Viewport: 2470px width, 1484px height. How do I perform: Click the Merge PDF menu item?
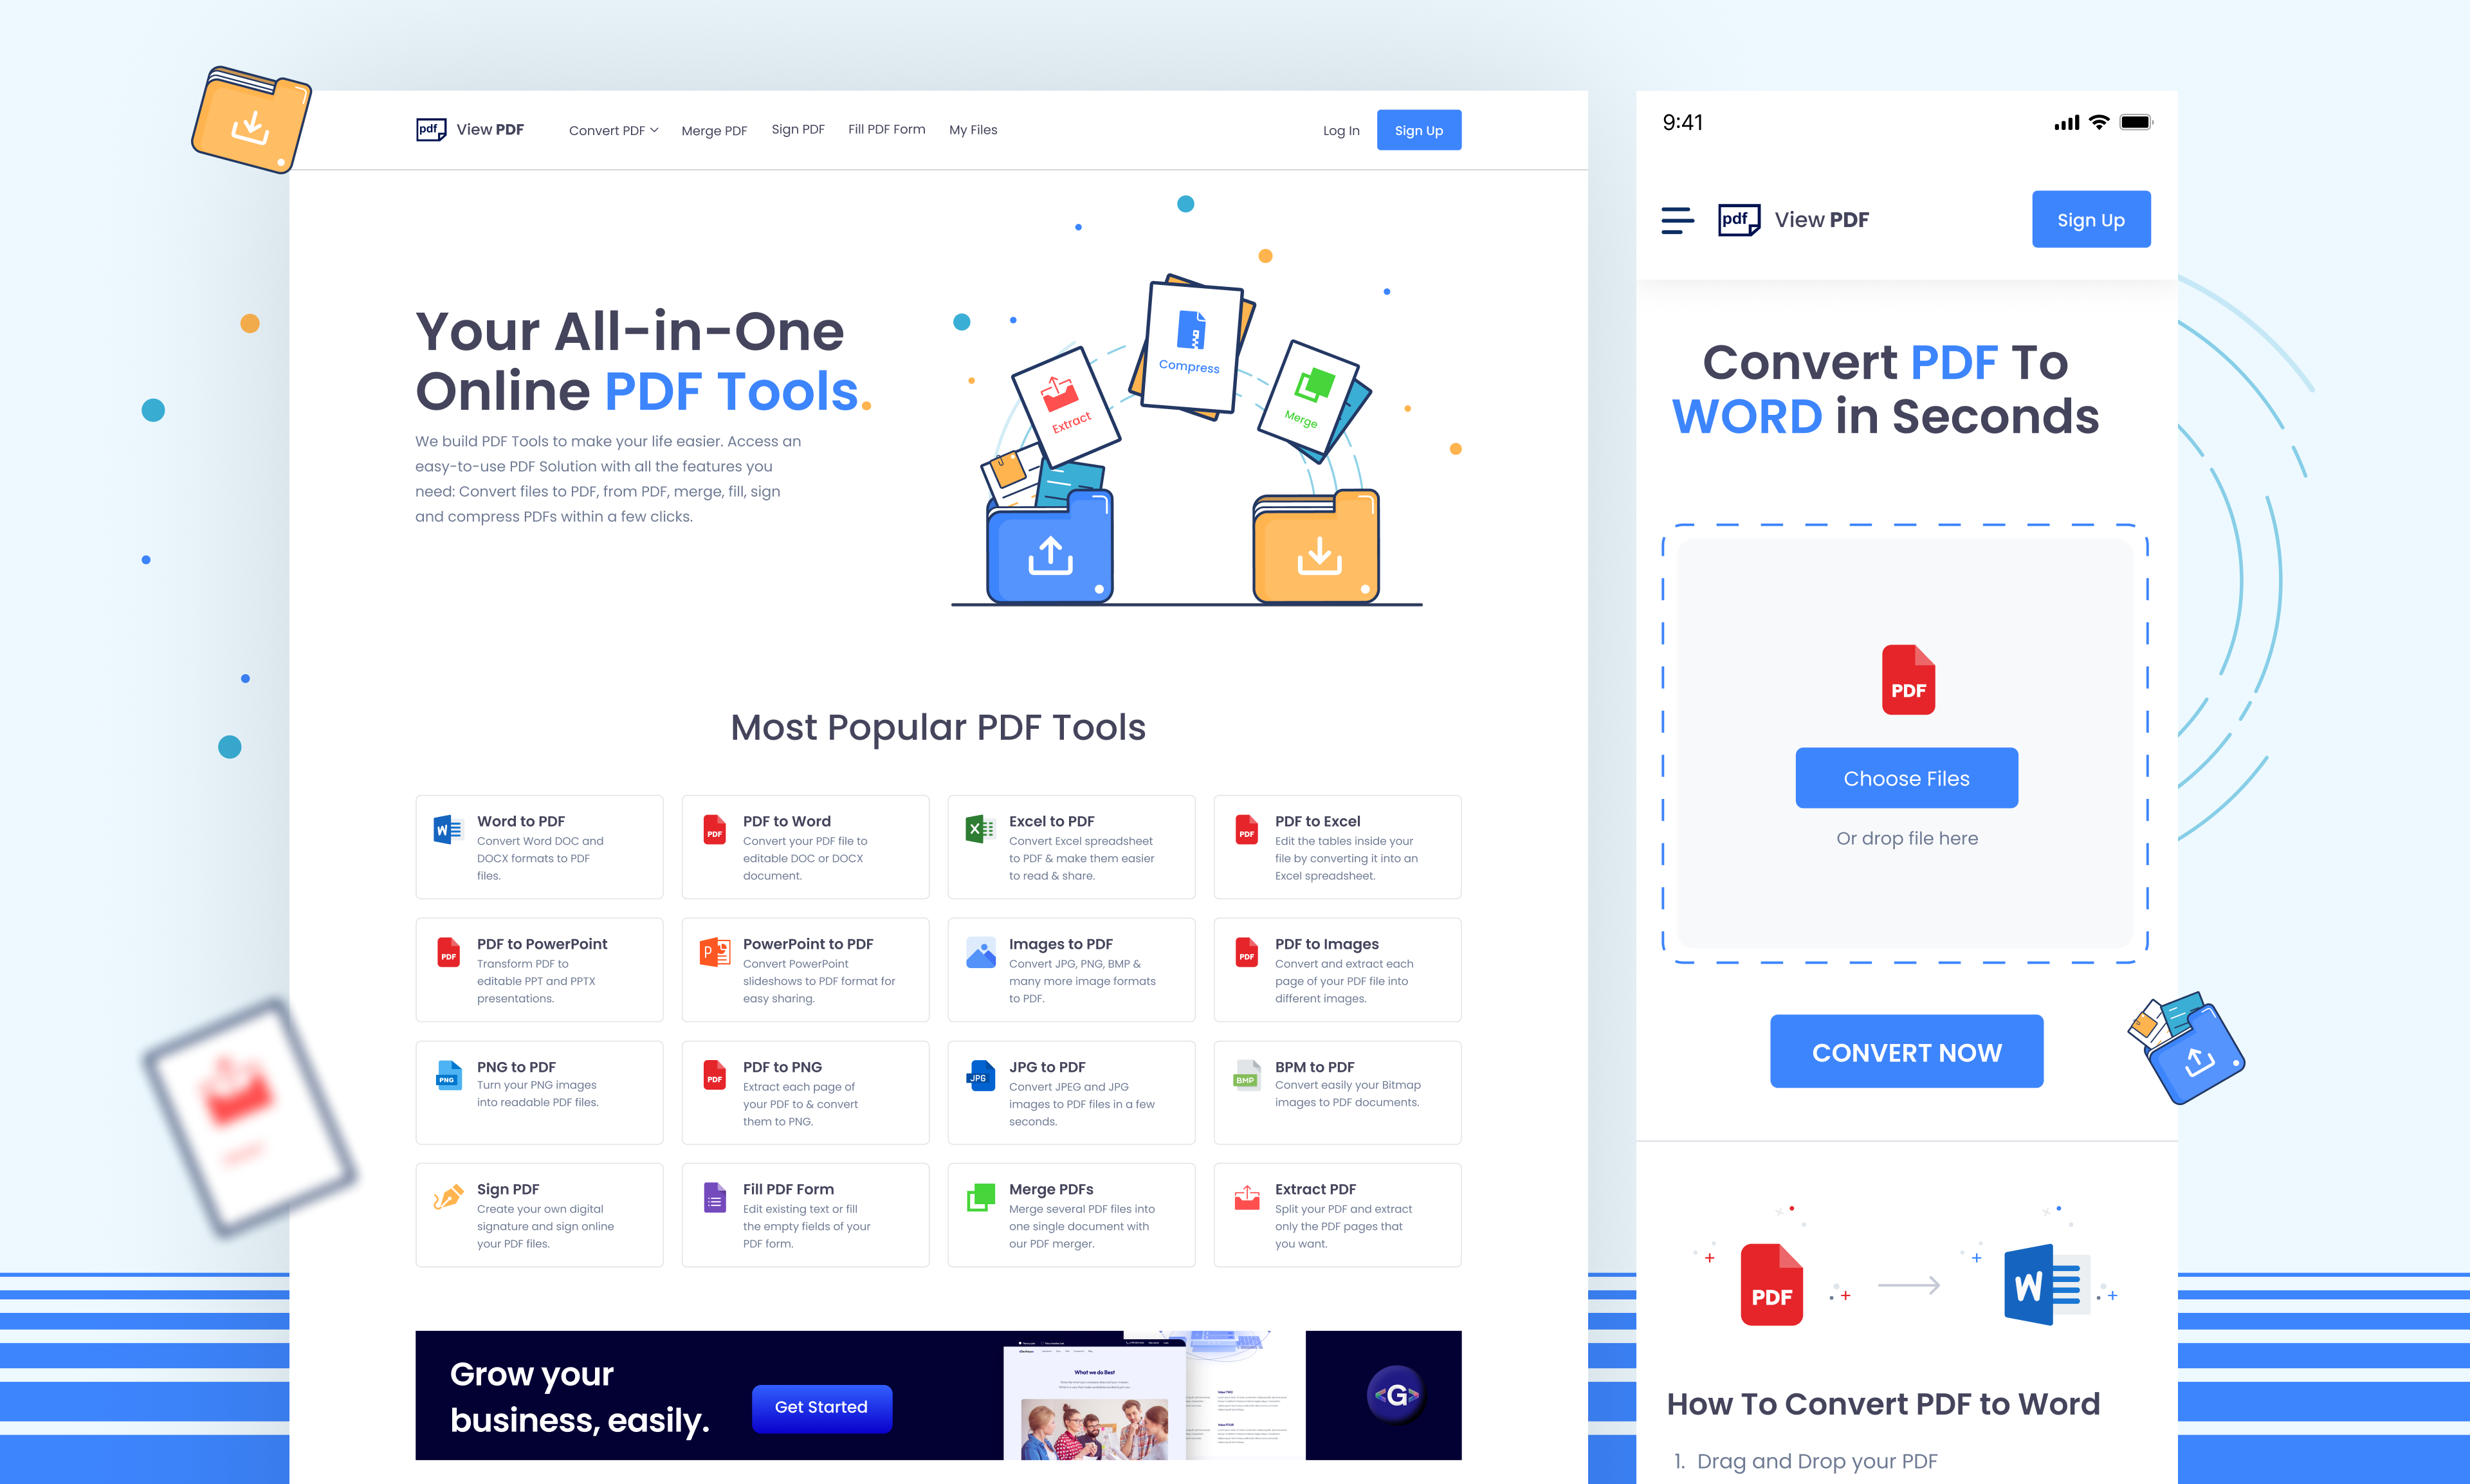pos(713,129)
